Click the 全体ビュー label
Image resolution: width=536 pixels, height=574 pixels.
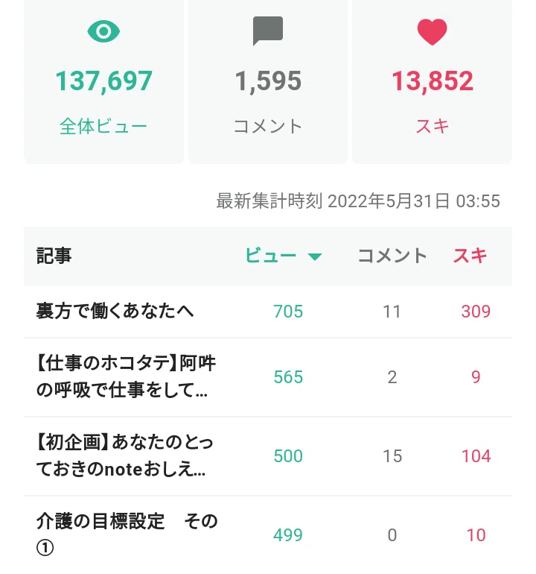pyautogui.click(x=103, y=126)
